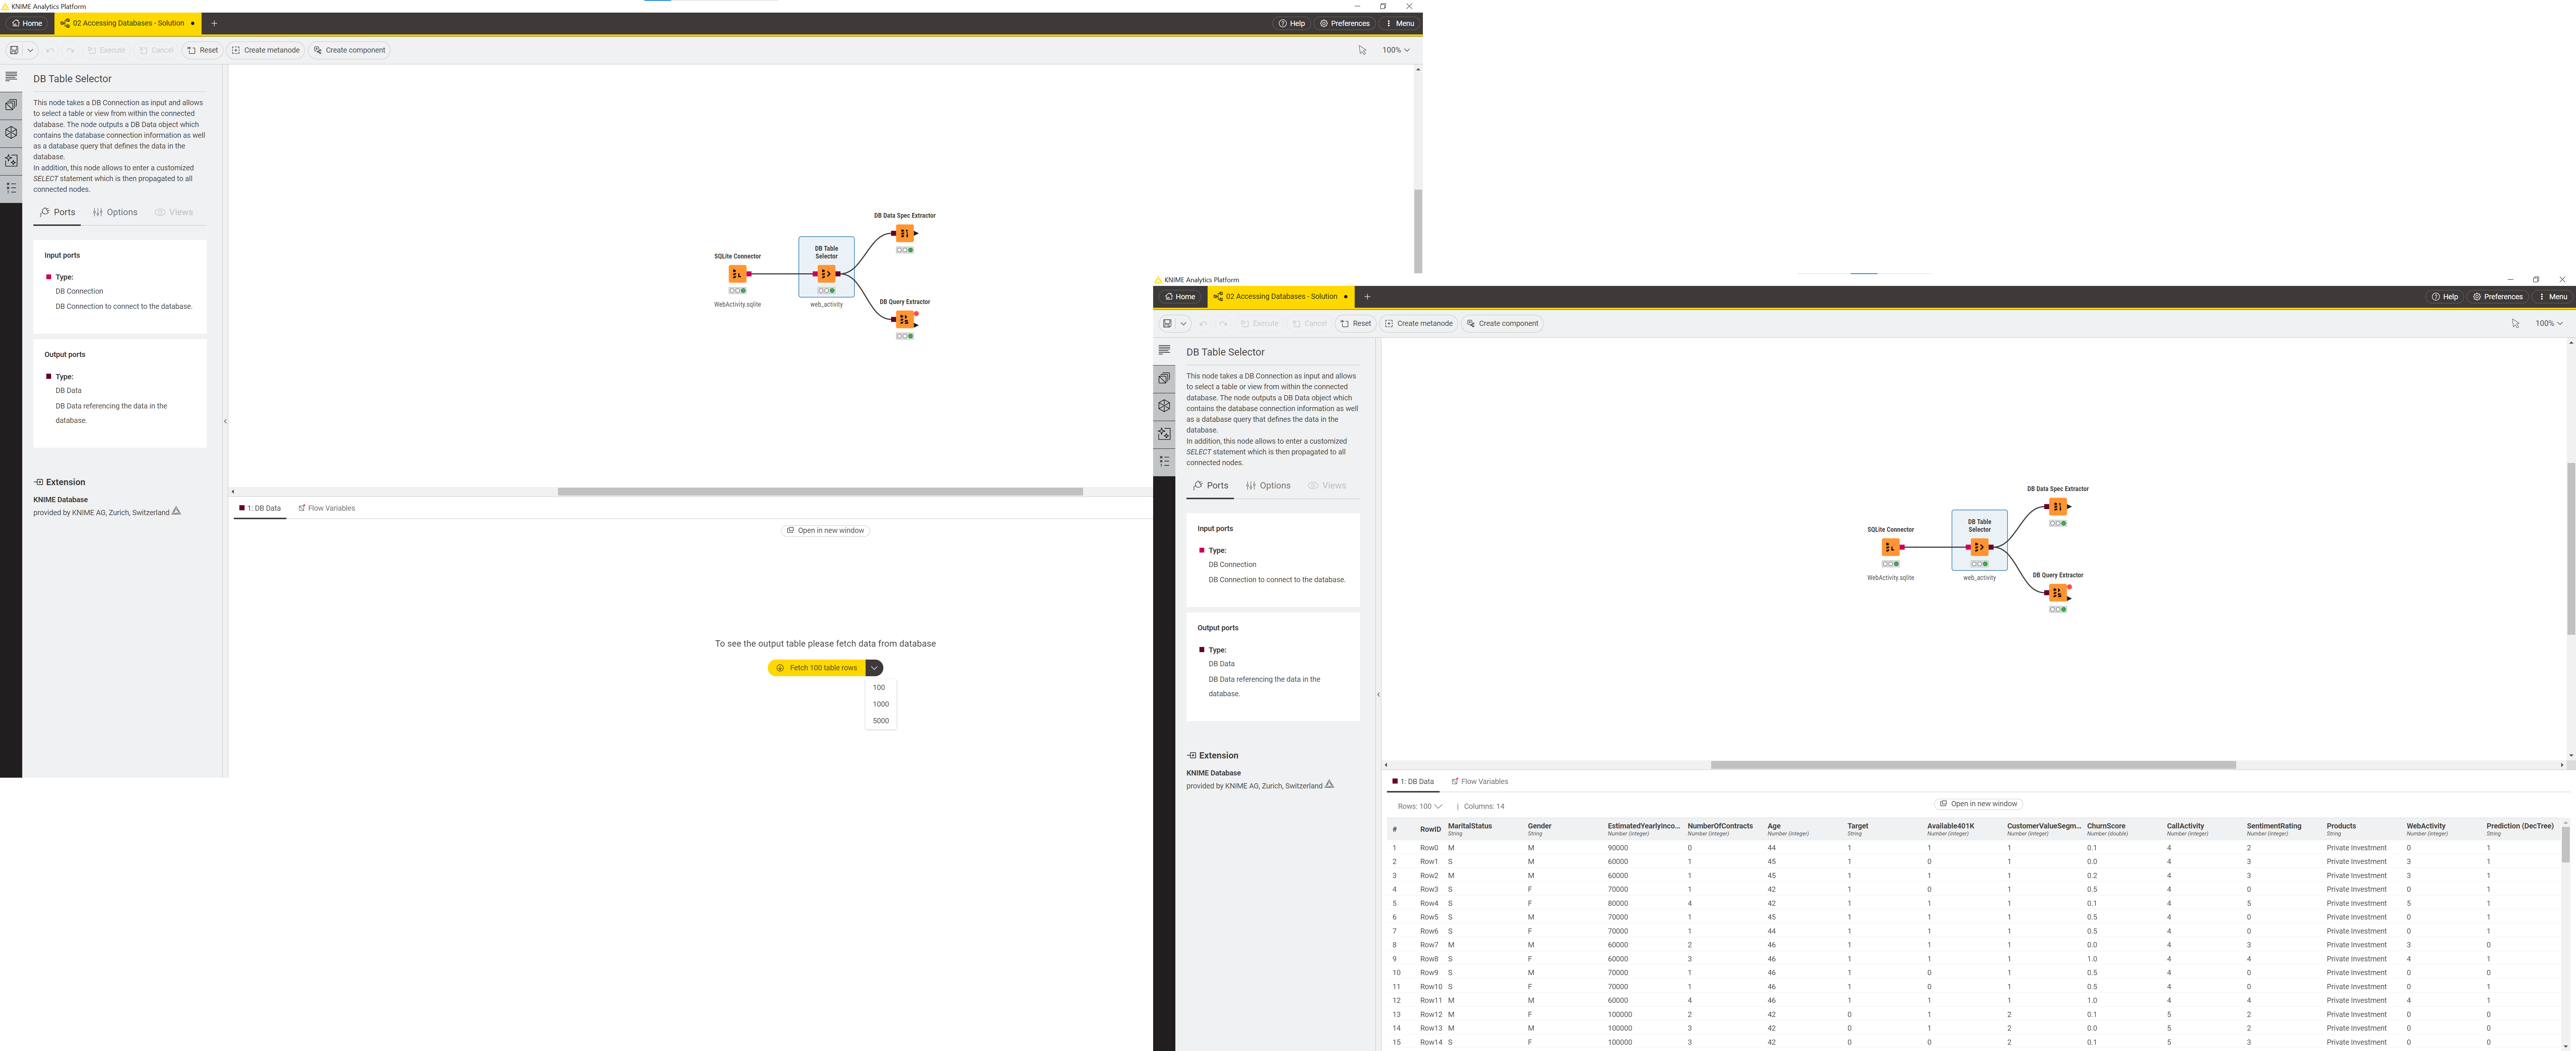Open the K-AI sparkle icon in the left window sidebar
Screen dimensions: 2576x1051
[x=11, y=160]
